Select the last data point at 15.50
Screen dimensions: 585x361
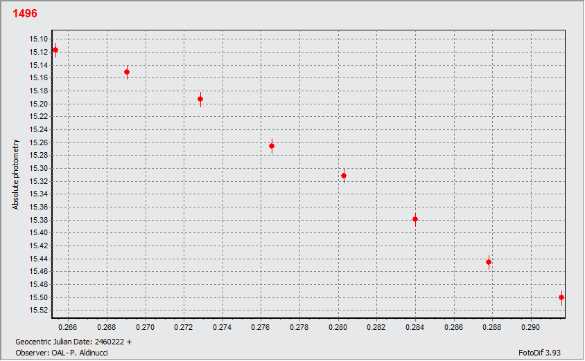click(561, 298)
